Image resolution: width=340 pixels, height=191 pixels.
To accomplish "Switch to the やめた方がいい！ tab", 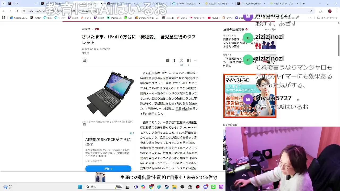I will point(284,3).
